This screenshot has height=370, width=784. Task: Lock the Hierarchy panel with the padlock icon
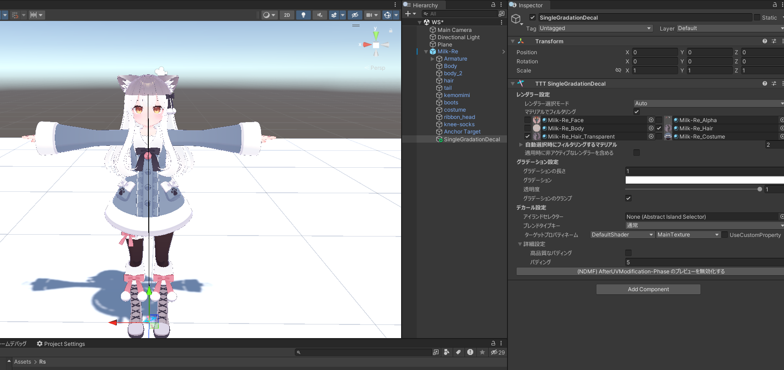click(x=493, y=5)
